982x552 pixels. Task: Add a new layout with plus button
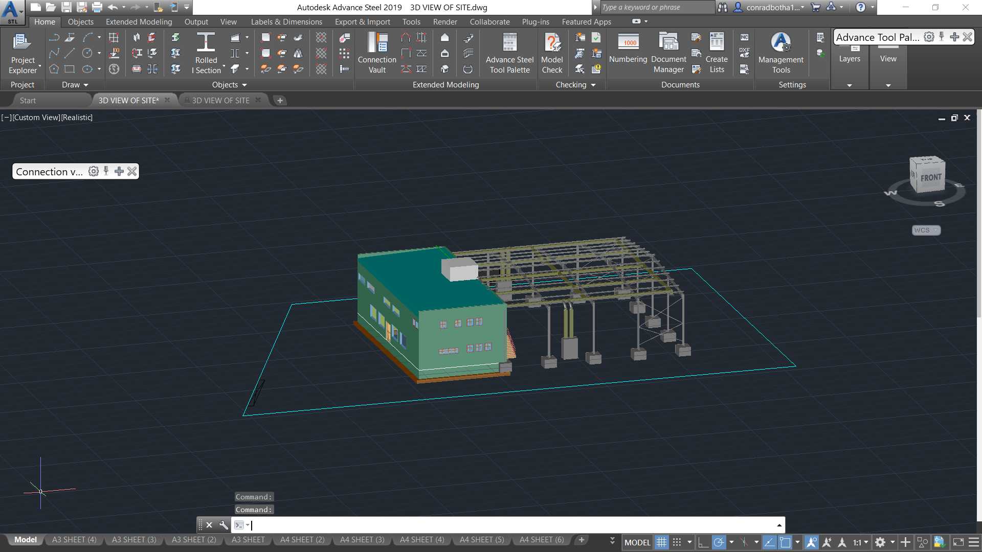(x=582, y=540)
